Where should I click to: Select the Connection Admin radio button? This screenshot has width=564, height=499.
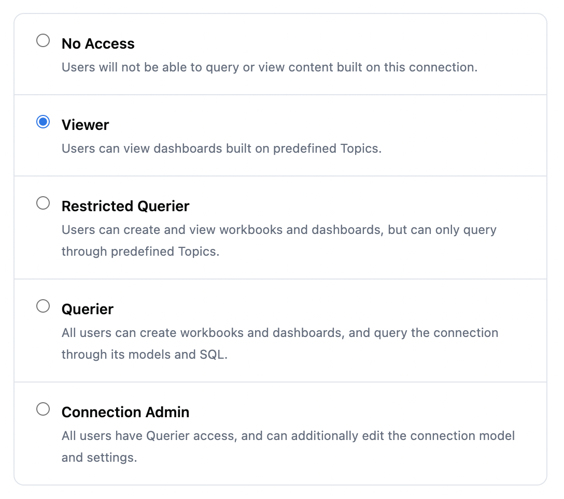pos(43,409)
